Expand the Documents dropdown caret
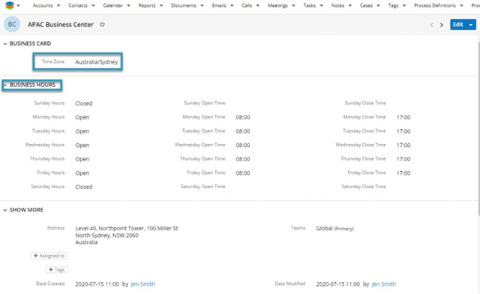 click(202, 5)
